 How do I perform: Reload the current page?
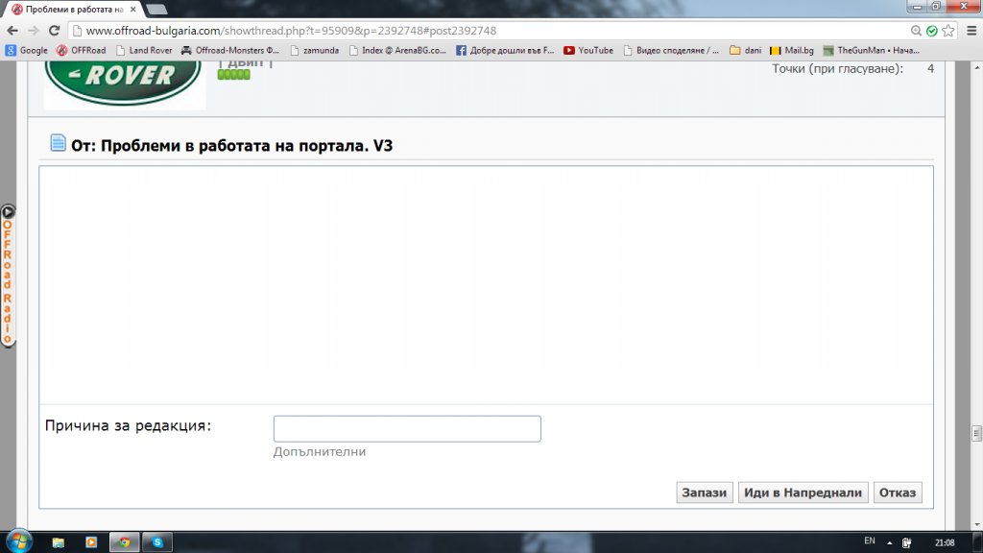(x=55, y=31)
